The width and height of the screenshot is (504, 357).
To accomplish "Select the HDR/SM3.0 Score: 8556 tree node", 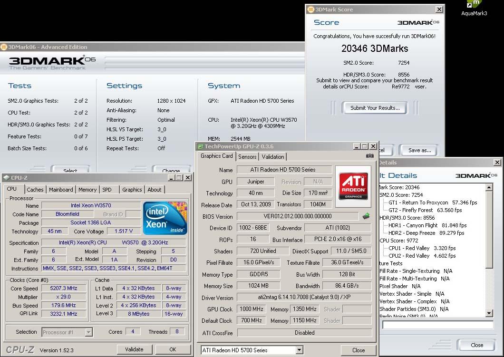I will tap(407, 218).
